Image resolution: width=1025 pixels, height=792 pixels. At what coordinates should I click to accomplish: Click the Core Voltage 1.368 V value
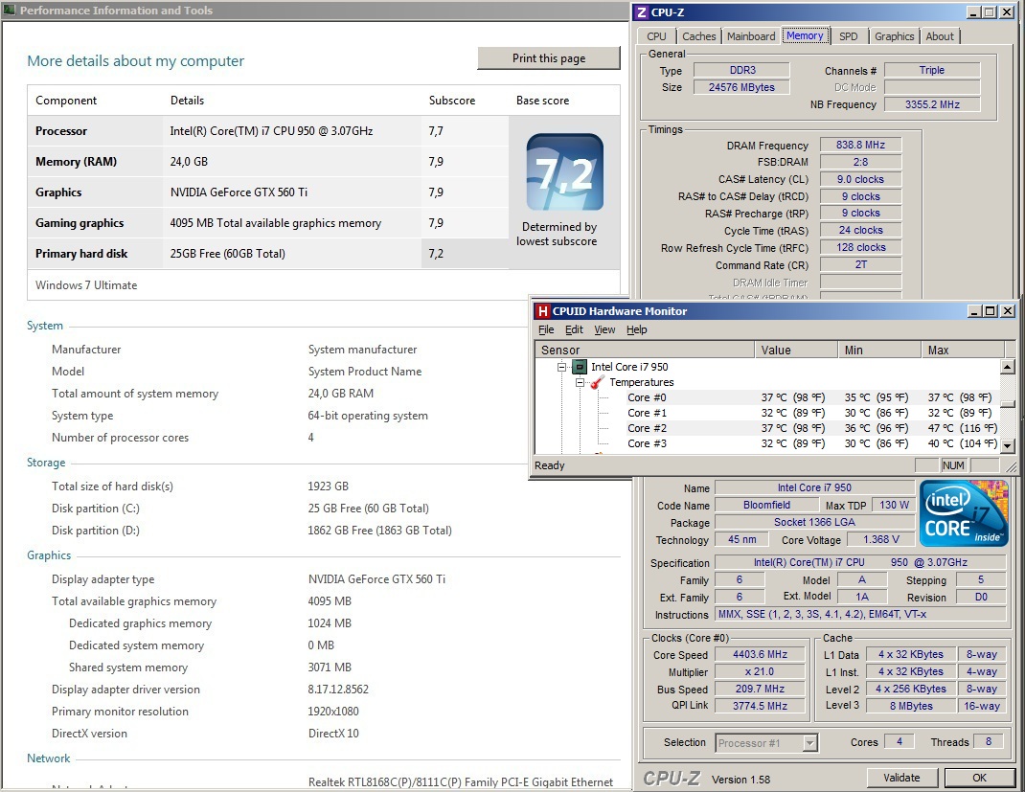point(880,539)
